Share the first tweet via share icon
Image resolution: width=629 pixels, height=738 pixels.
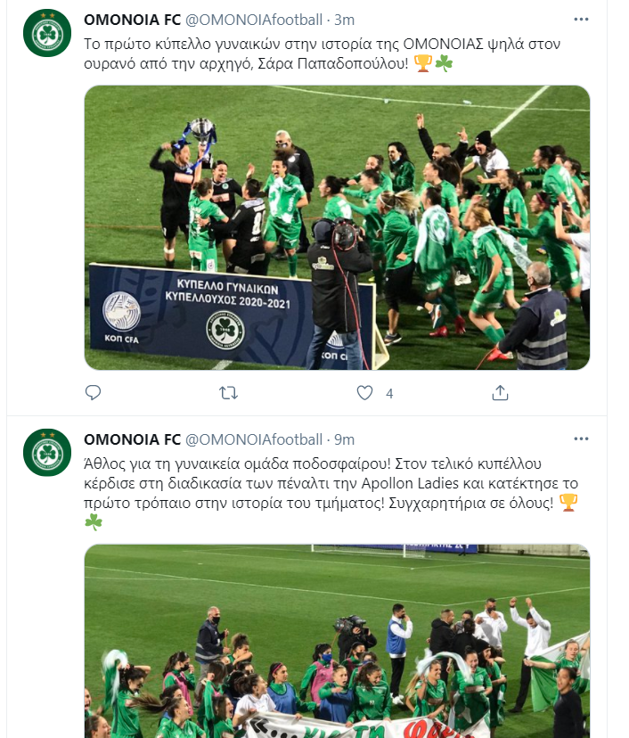coord(500,392)
